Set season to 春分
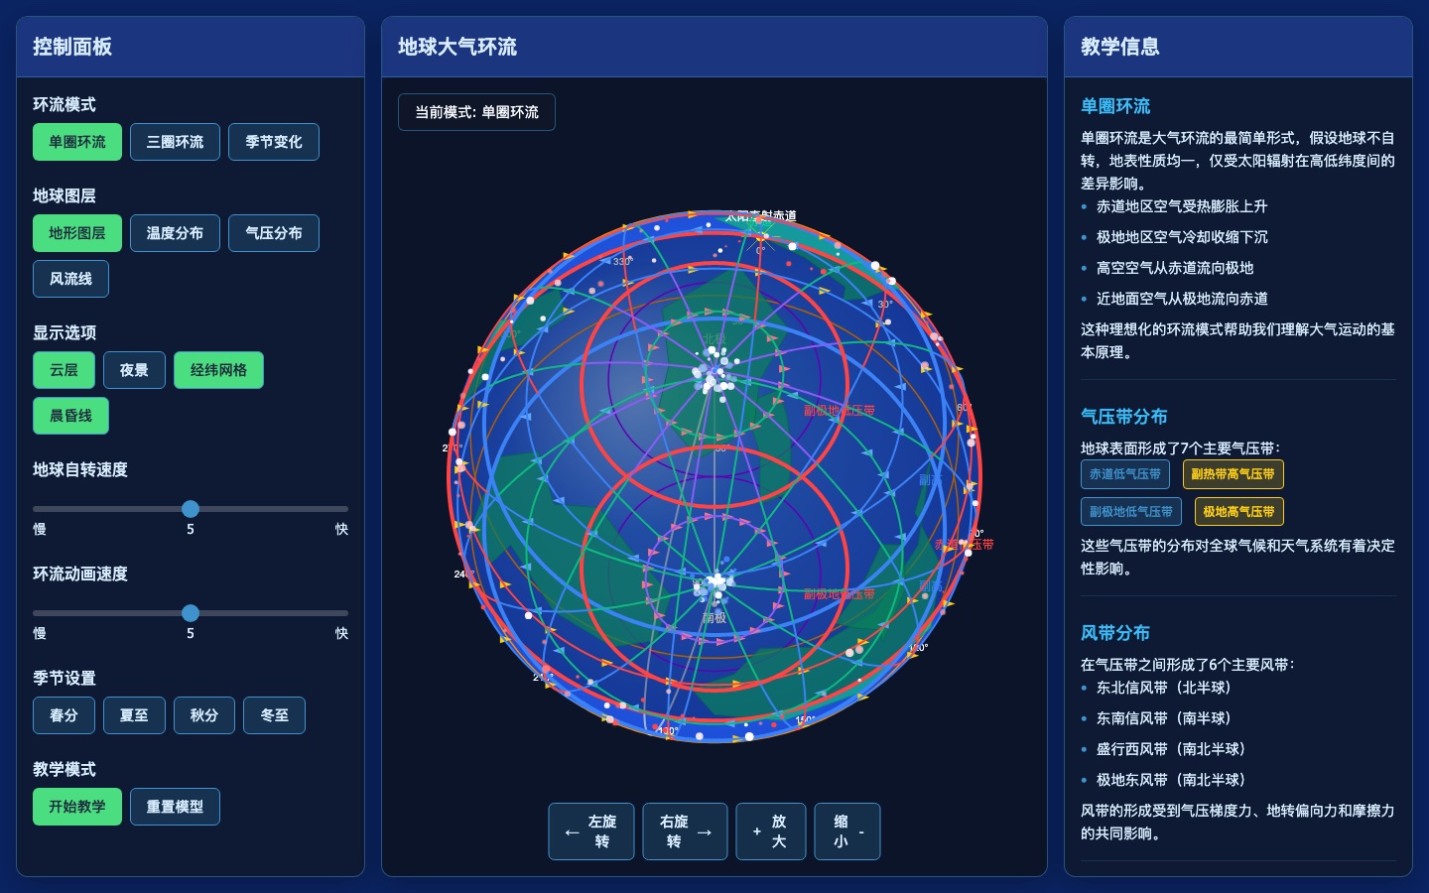 (x=64, y=715)
